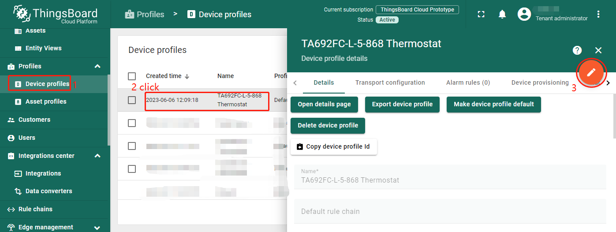Image resolution: width=616 pixels, height=232 pixels.
Task: Check the third row checkbox
Action: tap(132, 146)
